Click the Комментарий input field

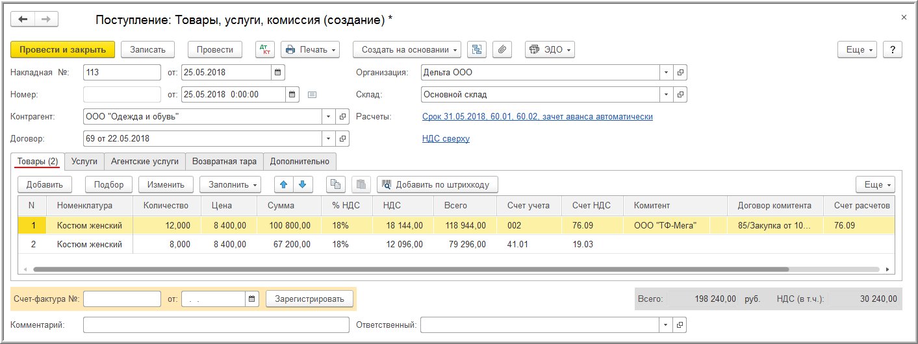tap(216, 325)
